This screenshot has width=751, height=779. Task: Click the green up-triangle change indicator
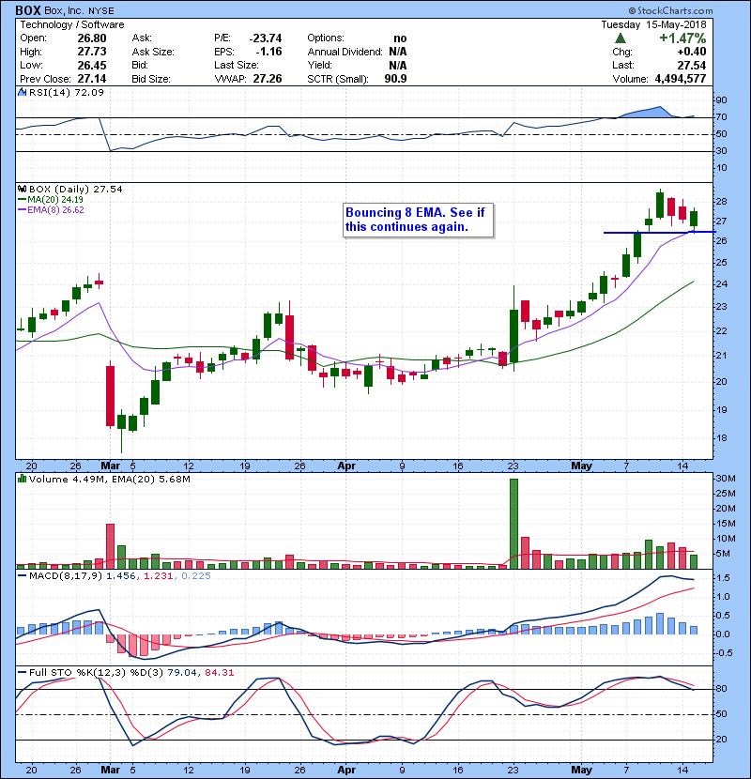pyautogui.click(x=620, y=38)
